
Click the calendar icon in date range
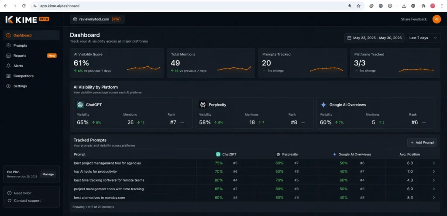click(349, 38)
